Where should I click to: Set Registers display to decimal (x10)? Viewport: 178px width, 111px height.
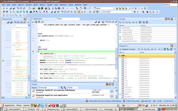pos(145,49)
